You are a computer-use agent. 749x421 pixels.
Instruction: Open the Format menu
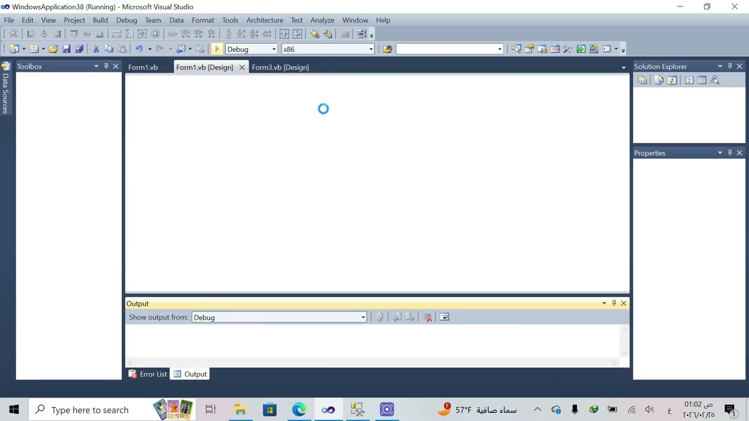[x=203, y=20]
